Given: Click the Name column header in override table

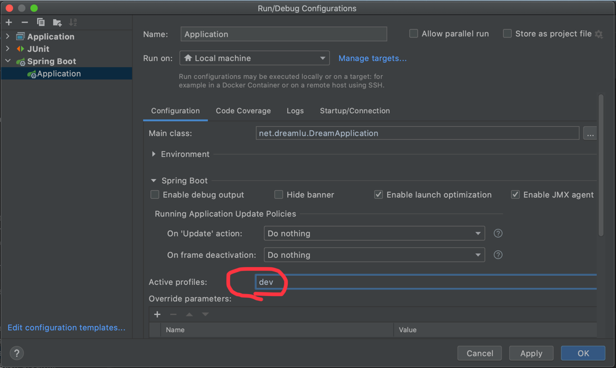Looking at the screenshot, I should (277, 330).
